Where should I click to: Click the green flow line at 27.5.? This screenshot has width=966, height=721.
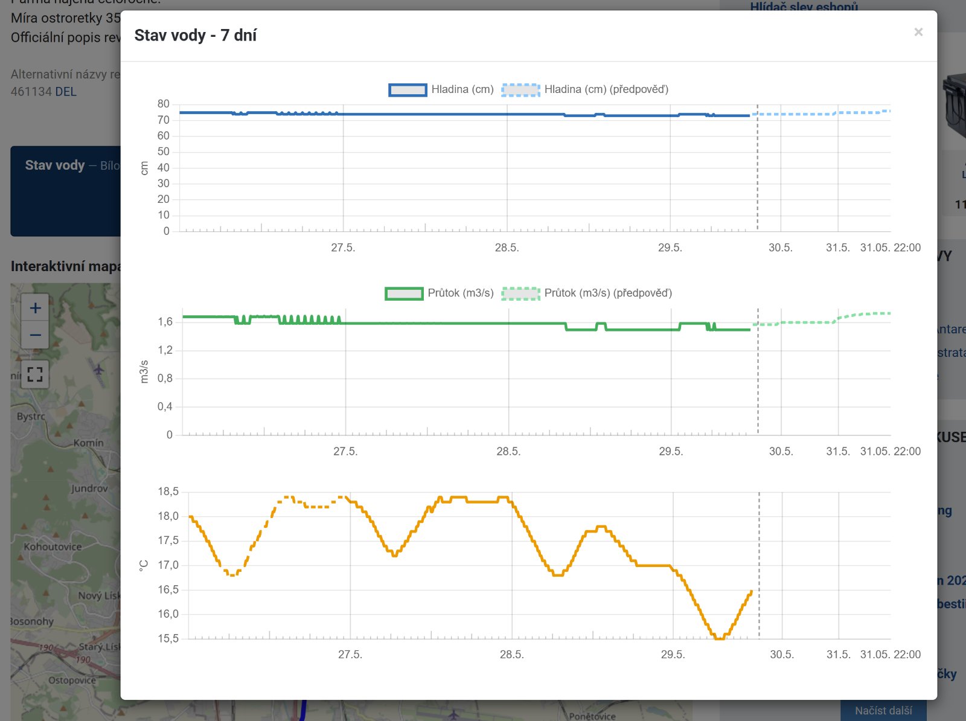346,323
